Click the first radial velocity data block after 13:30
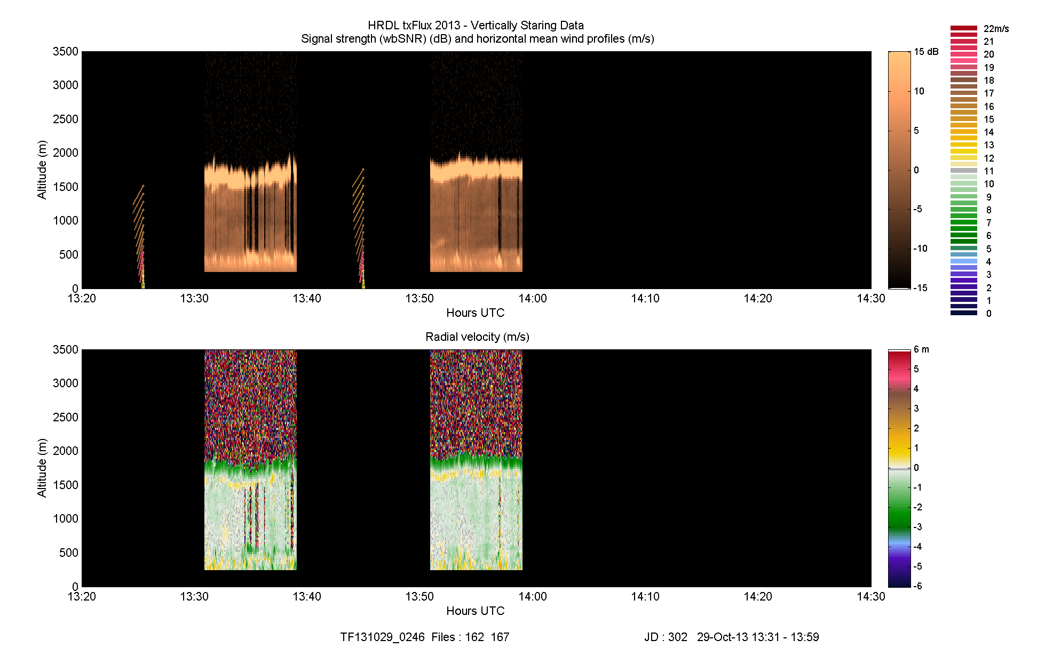The height and width of the screenshot is (656, 1045). pos(250,460)
